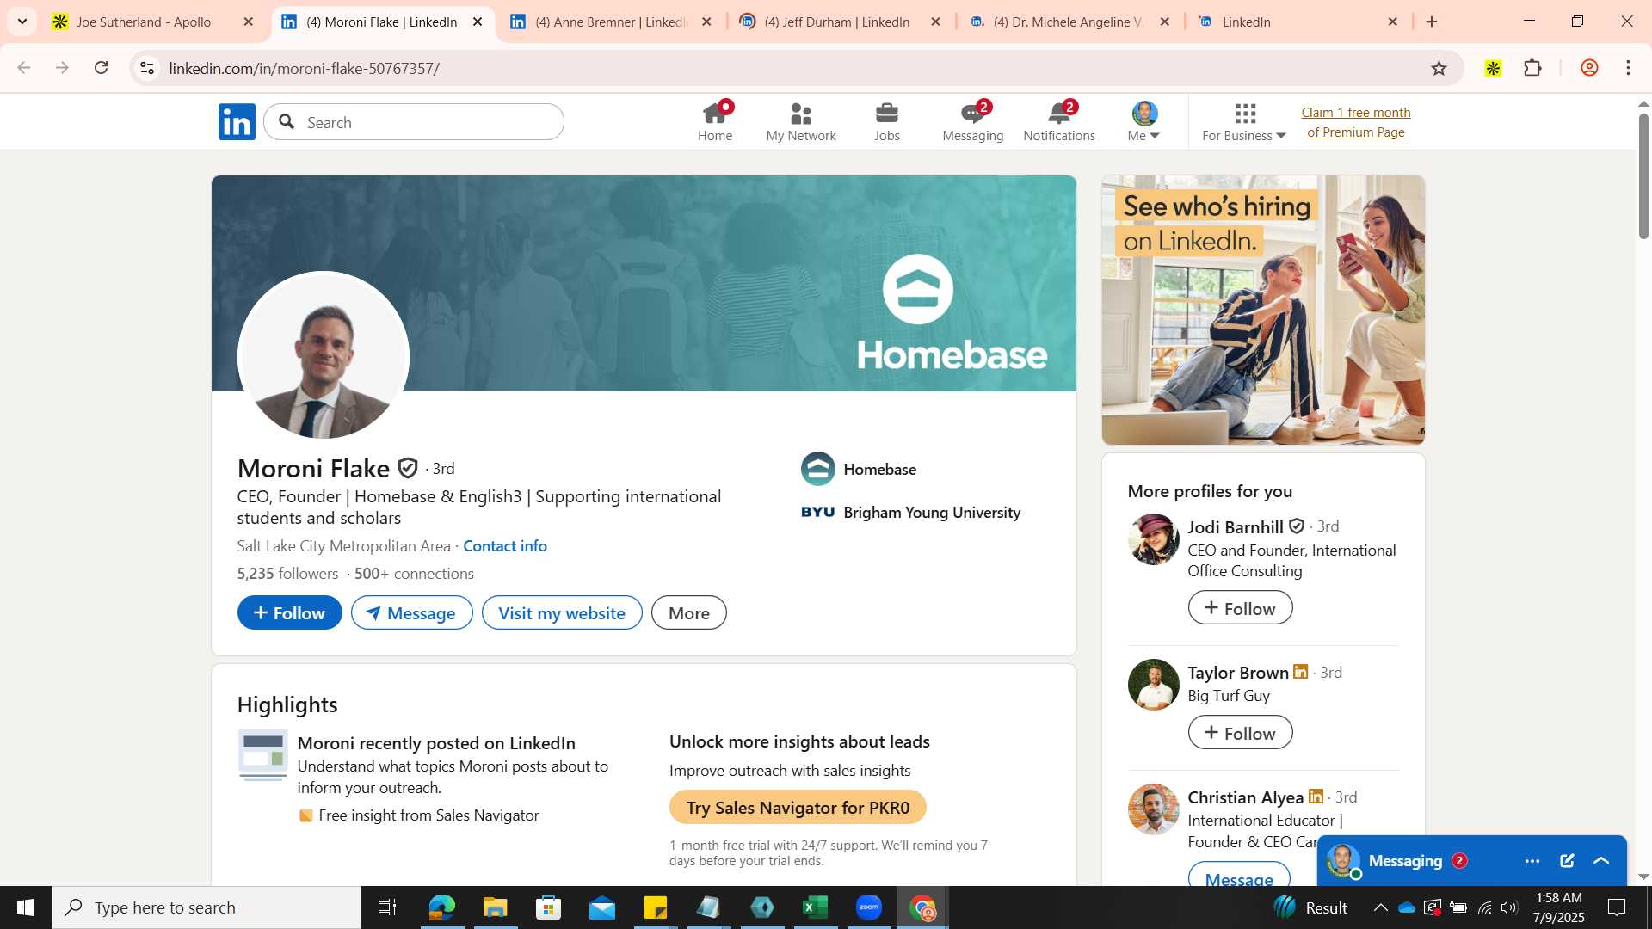This screenshot has height=929, width=1652.
Task: Open Task View on the taskbar
Action: click(x=387, y=907)
